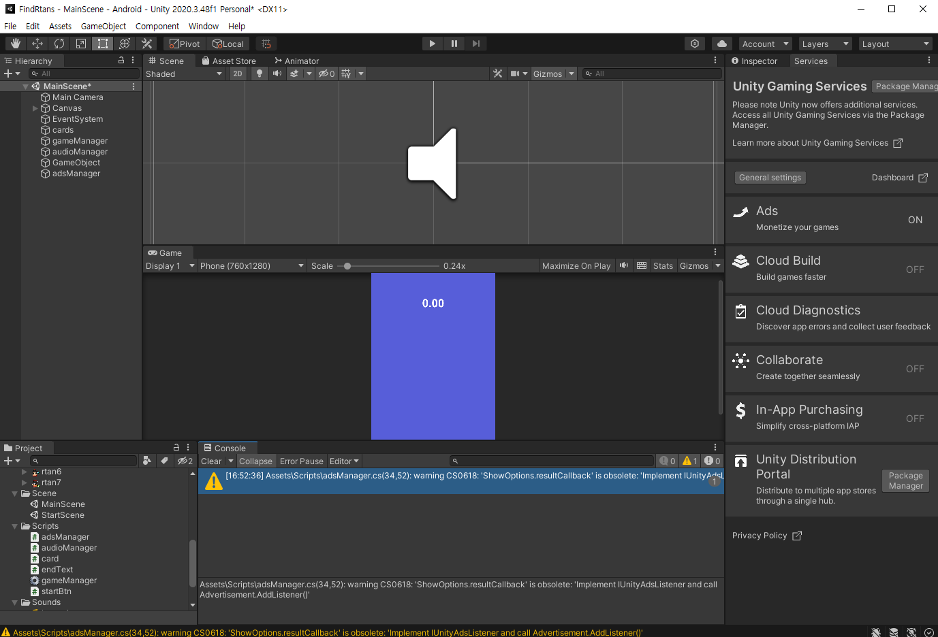Collapse the MainScene root in Hierarchy
This screenshot has width=938, height=637.
[26, 86]
